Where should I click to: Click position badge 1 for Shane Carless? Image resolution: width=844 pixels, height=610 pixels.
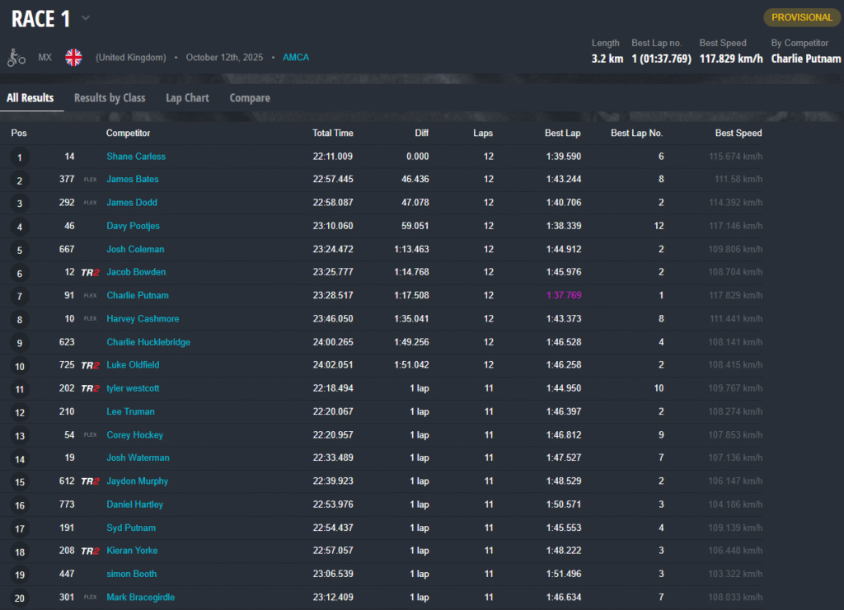click(19, 157)
